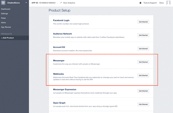Image resolution: width=173 pixels, height=113 pixels.
Task: Click "Monetize your mobile app or website" description
Action: (89, 37)
